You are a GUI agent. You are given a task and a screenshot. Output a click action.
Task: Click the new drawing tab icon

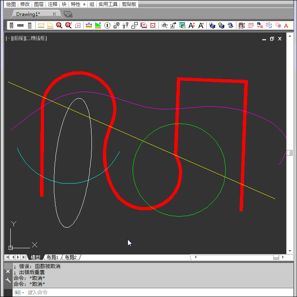(68, 14)
